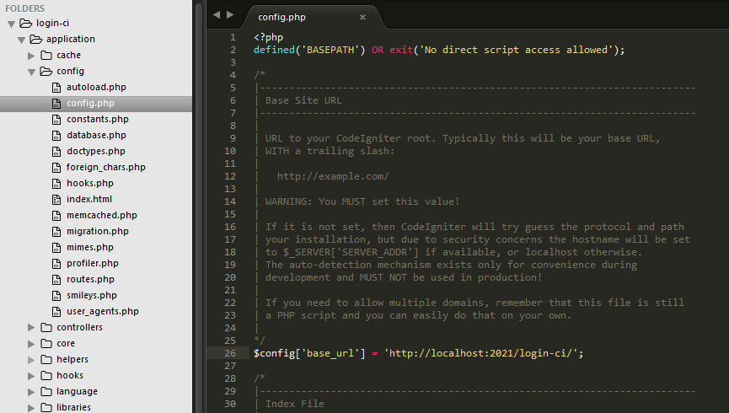Screen dimensions: 729x413
Task: Click the exit keyword on line 2
Action: point(401,51)
